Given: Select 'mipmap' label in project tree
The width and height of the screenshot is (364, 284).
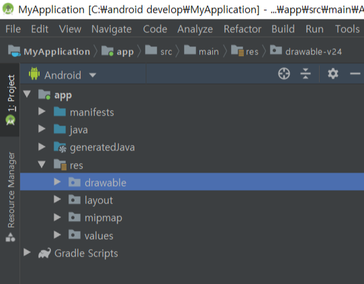Looking at the screenshot, I should 103,218.
